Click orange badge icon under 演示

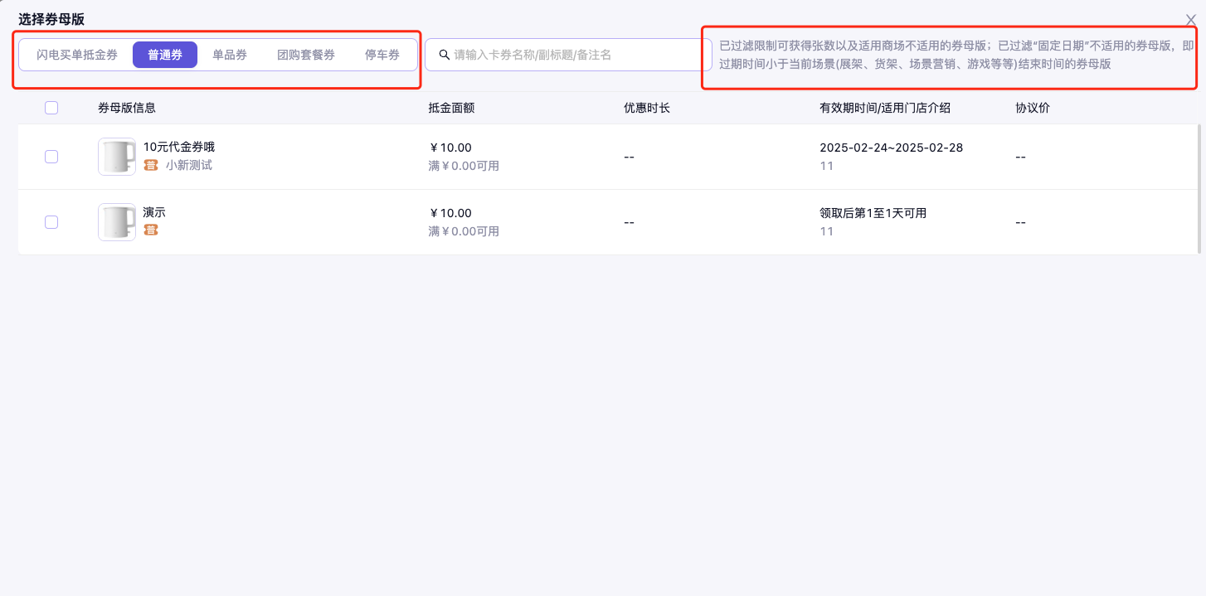tap(151, 230)
